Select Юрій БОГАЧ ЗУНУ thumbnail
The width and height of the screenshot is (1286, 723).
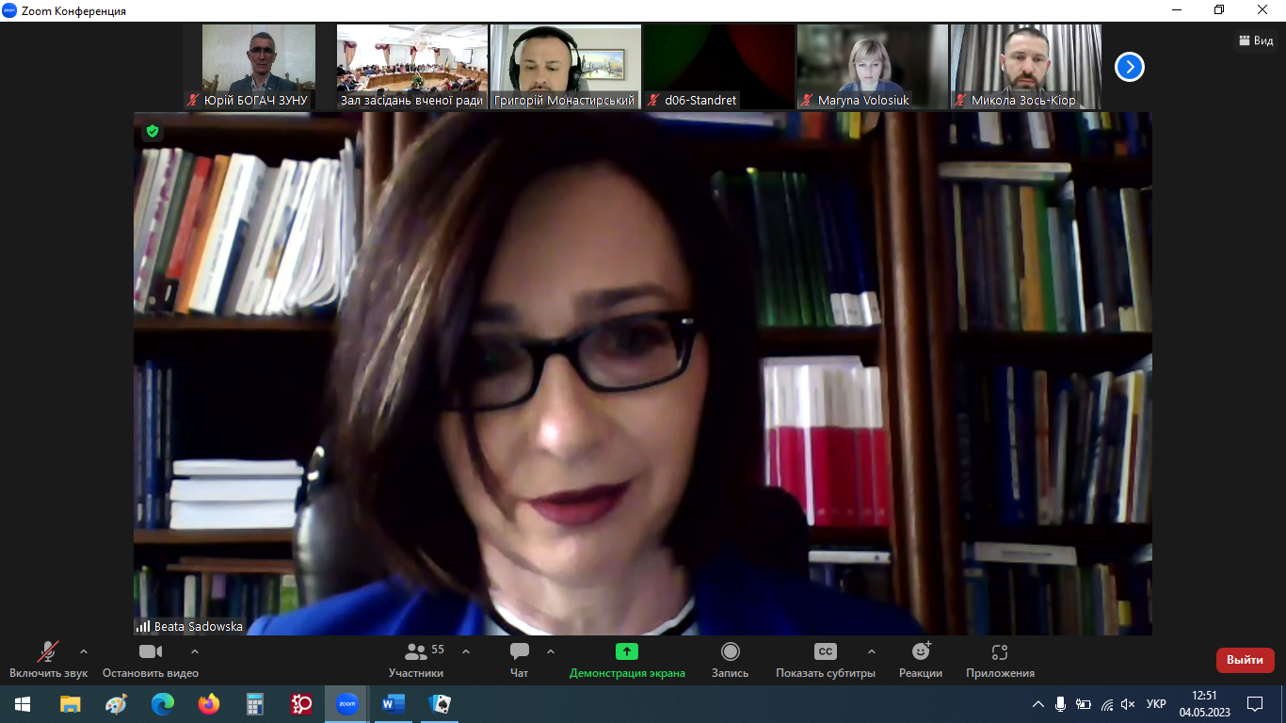(259, 67)
